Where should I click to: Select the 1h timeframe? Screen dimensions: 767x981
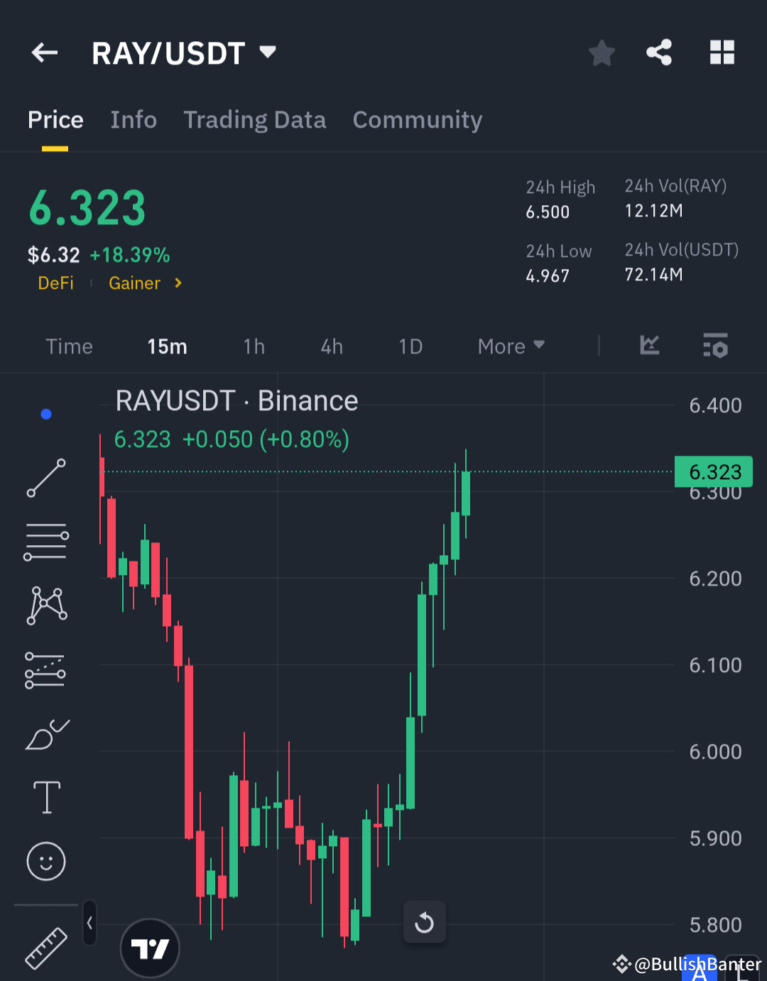coord(254,346)
